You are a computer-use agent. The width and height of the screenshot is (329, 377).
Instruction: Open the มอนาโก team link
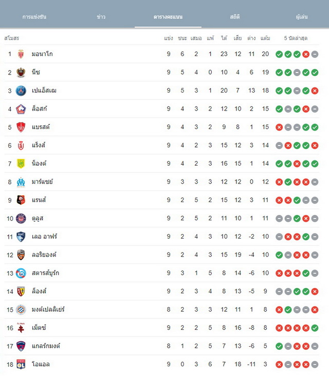[x=42, y=54]
